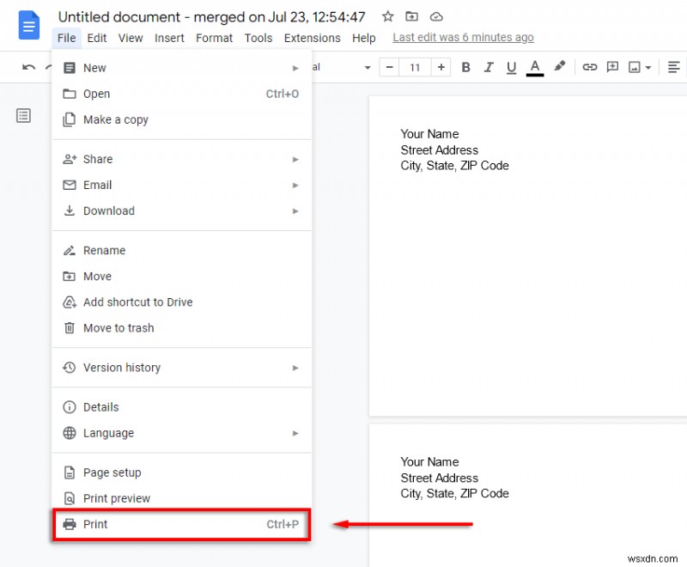
Task: Toggle underline formatting
Action: 510,67
